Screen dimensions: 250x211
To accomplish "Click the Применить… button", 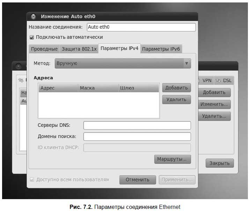I will tap(177, 180).
